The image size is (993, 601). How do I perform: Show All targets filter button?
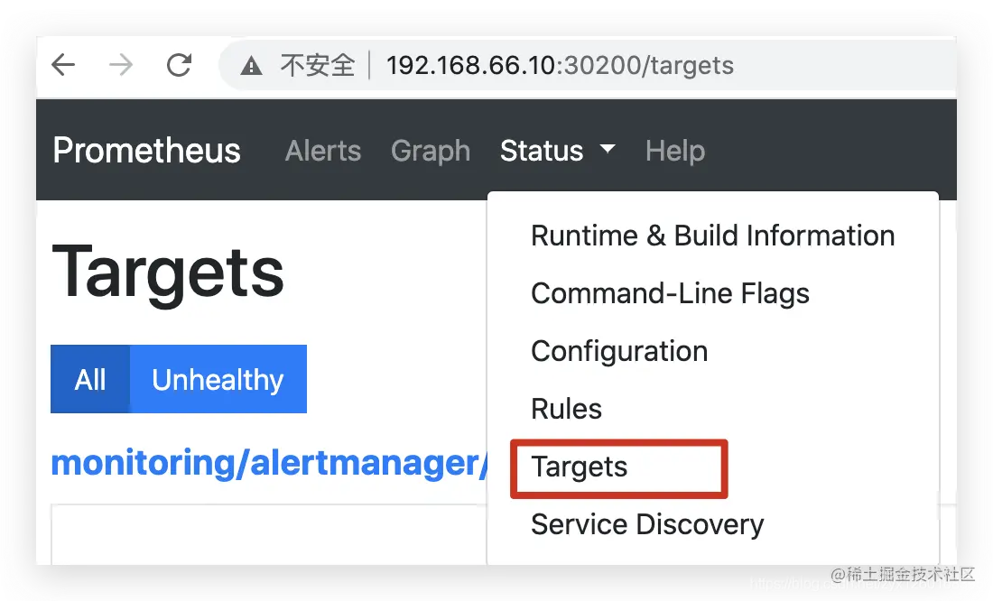tap(90, 379)
